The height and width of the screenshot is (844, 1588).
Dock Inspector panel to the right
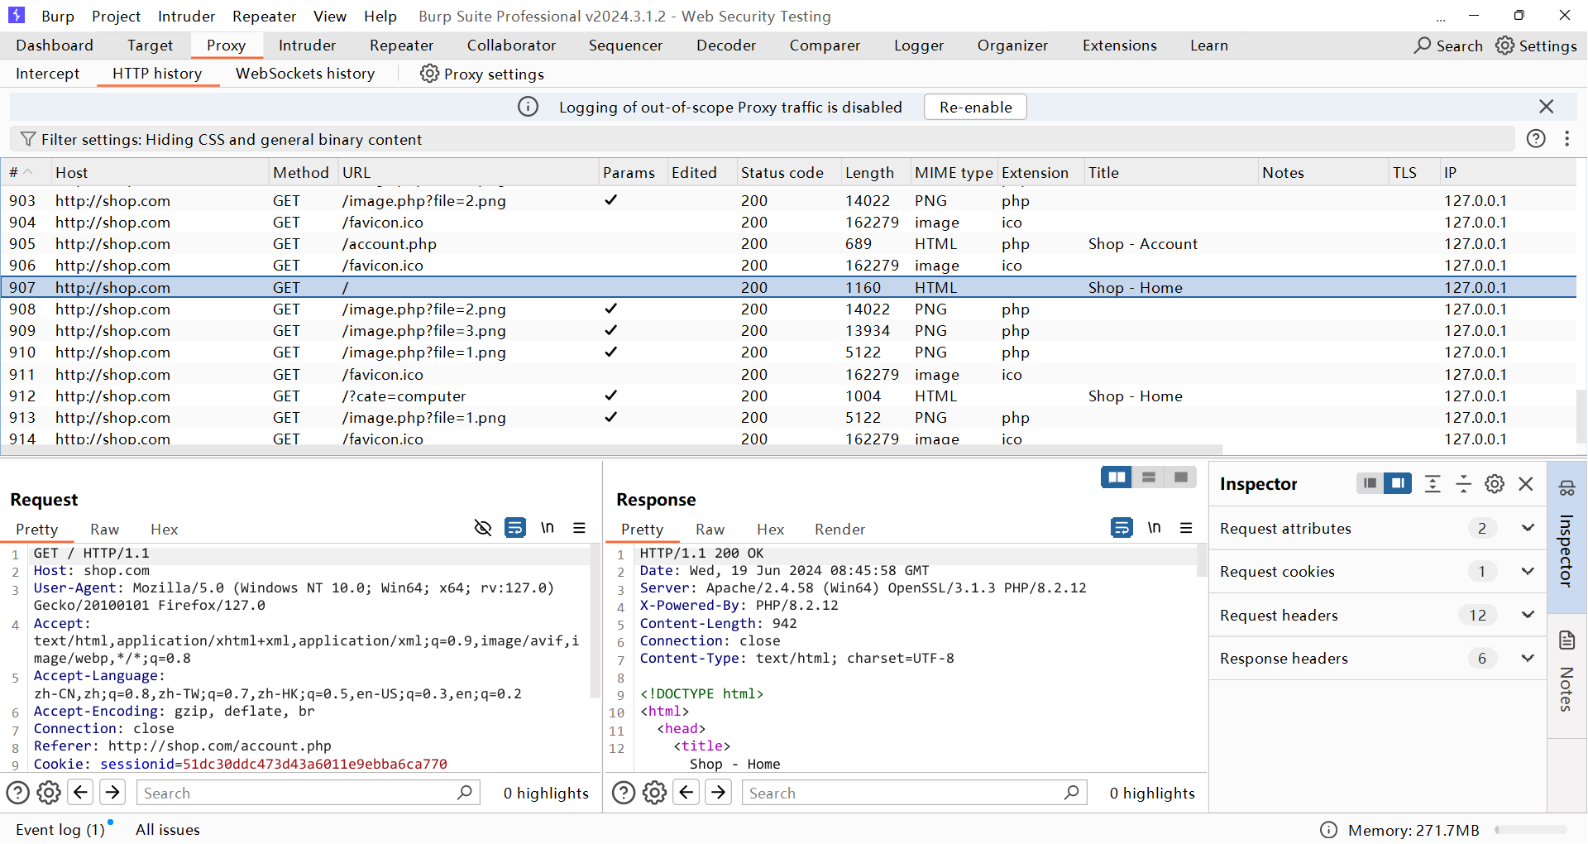[x=1398, y=483]
